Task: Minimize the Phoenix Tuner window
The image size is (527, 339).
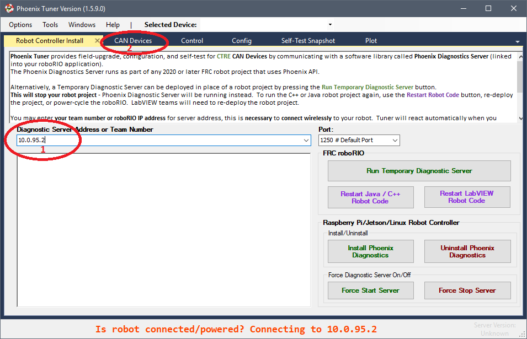Action: pos(464,8)
